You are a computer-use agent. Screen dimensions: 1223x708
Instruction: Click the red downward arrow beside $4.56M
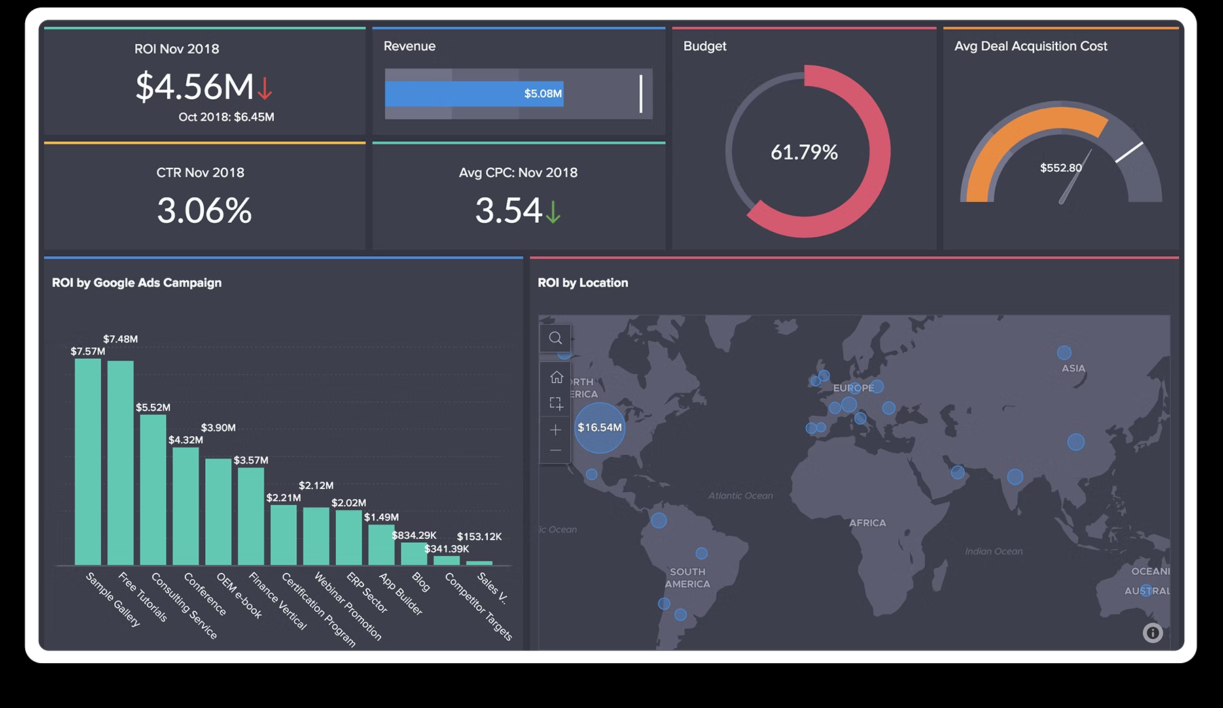264,88
